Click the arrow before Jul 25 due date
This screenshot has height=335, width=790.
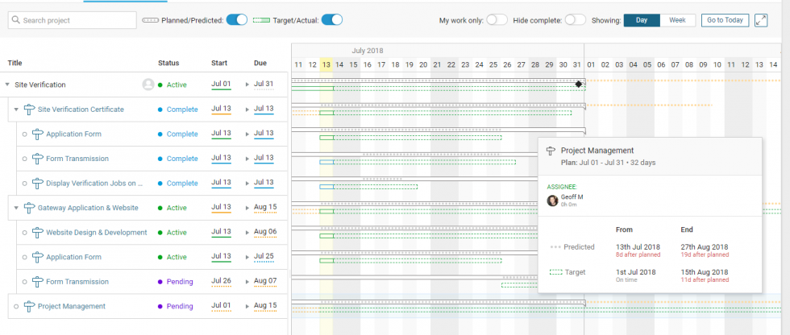[x=247, y=257]
